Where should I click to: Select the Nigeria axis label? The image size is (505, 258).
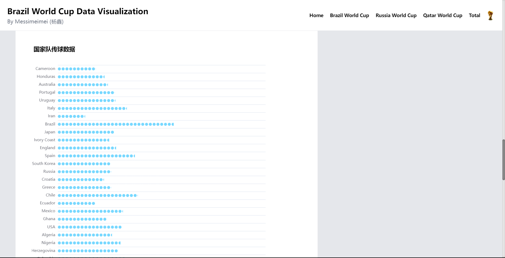point(48,243)
